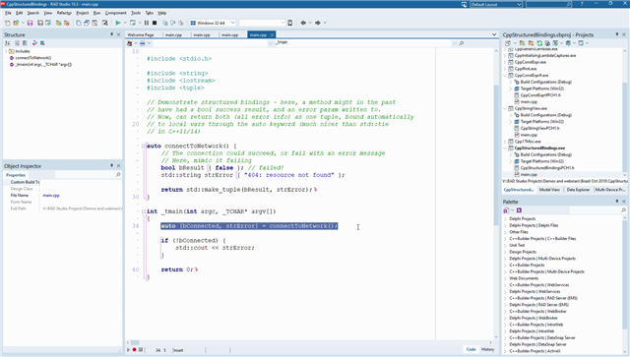Click the green Run play button
Viewport: 630px width, 357px height.
[x=118, y=23]
